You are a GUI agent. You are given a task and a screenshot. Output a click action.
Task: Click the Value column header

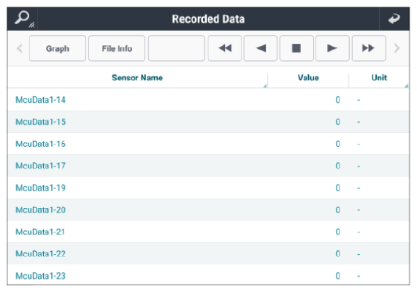[308, 77]
